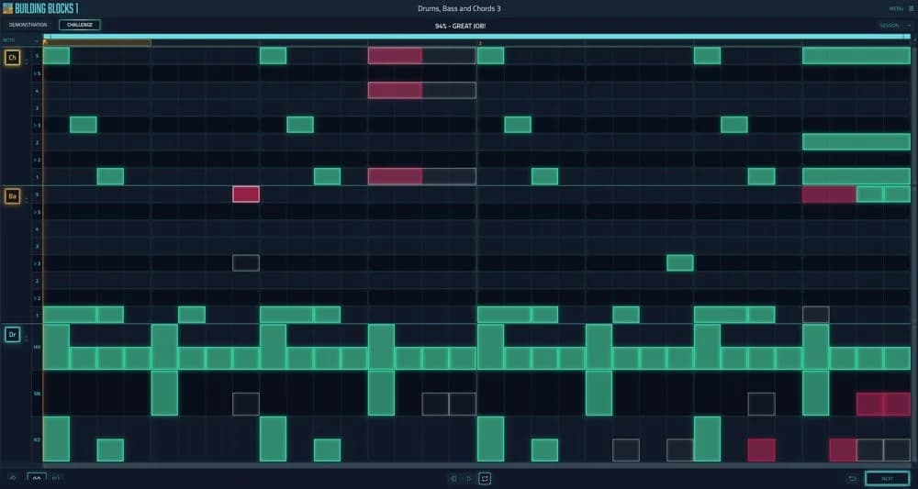Click the horizontal scrollbar below the drum grid
This screenshot has height=489, width=918.
476,465
